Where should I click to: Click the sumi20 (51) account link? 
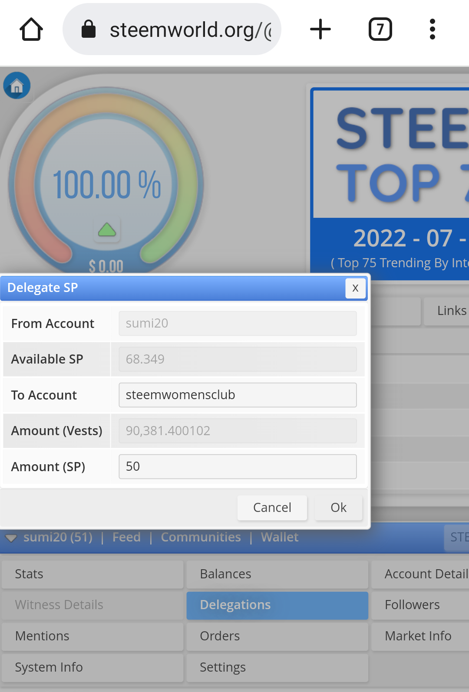58,537
